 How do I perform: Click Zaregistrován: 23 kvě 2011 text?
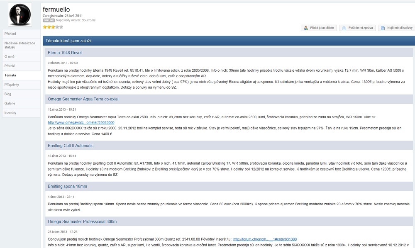(x=63, y=16)
